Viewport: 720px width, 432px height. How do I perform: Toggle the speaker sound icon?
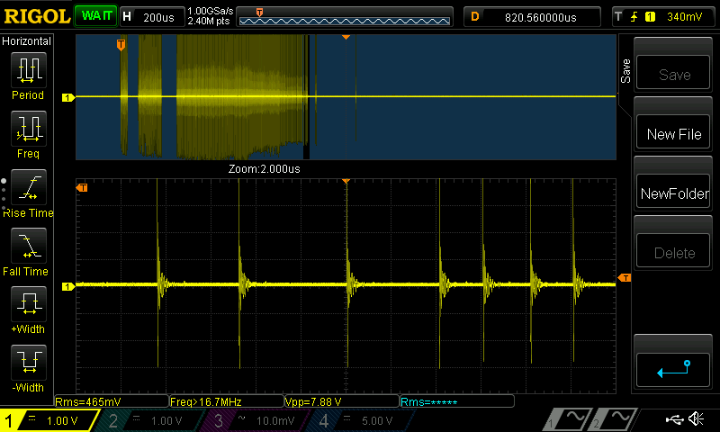[x=696, y=418]
